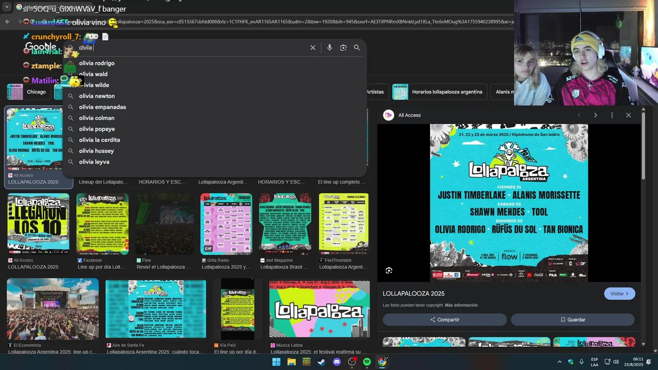The image size is (658, 370).
Task: Open the Artistas filter chip
Action: click(376, 92)
